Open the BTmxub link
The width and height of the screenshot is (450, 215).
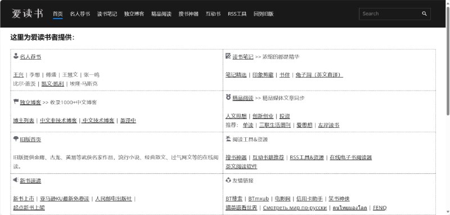[259, 199]
